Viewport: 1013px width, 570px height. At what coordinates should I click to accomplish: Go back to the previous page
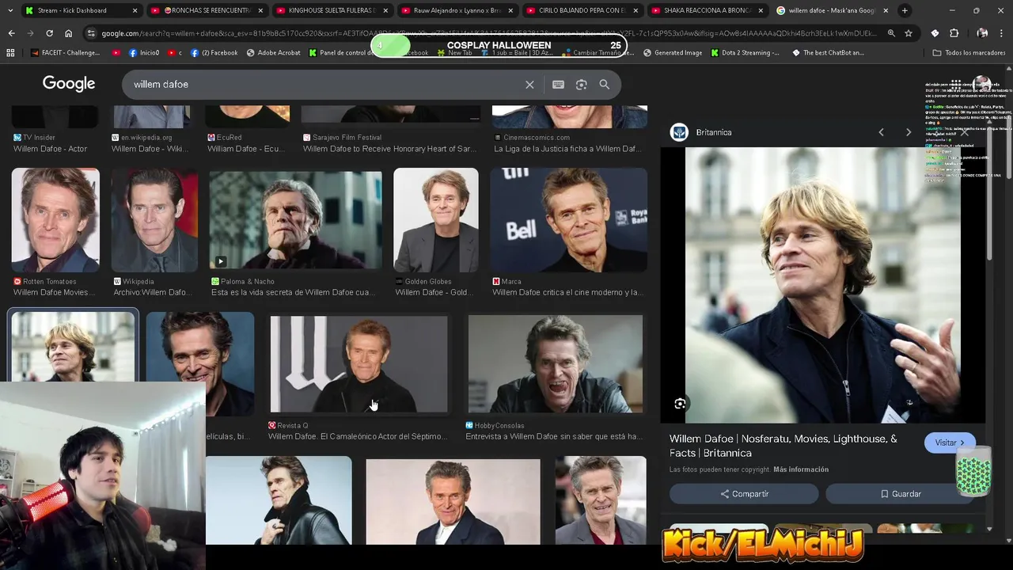click(11, 33)
